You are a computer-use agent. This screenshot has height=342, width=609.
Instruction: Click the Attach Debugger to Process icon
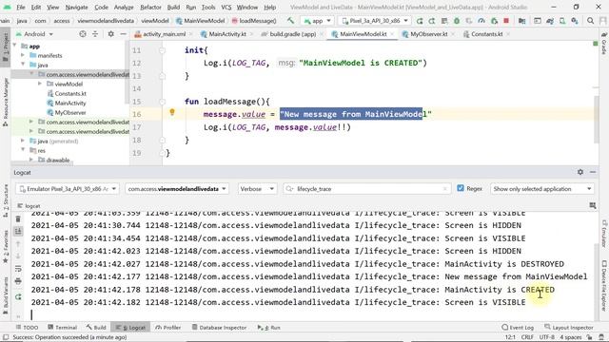494,21
